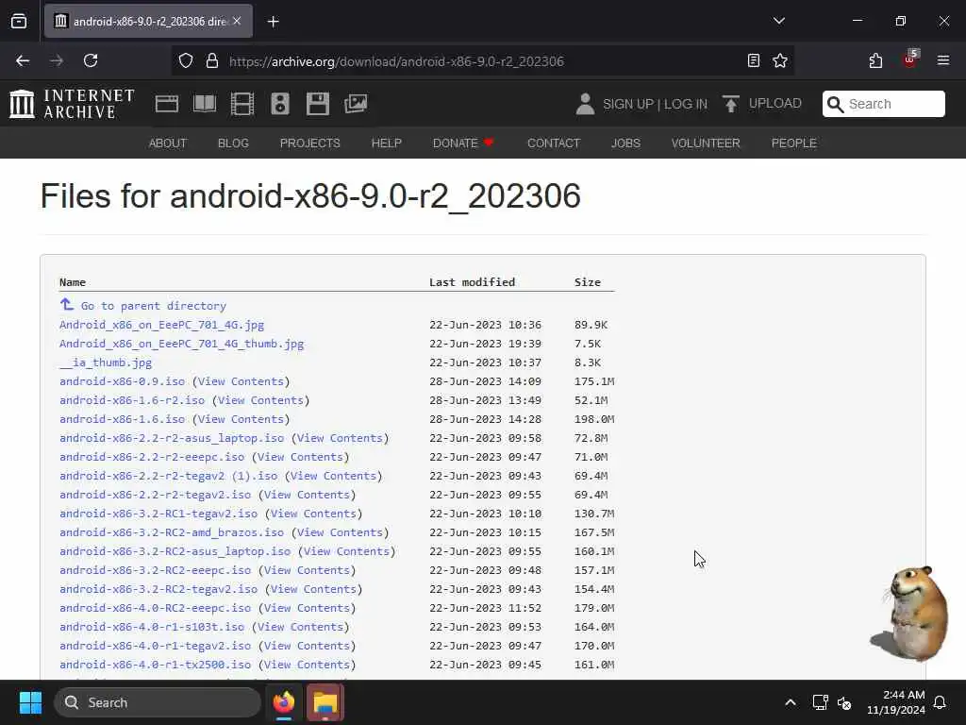Open File Explorer from the taskbar
Screen dimensions: 966x725
(325, 702)
